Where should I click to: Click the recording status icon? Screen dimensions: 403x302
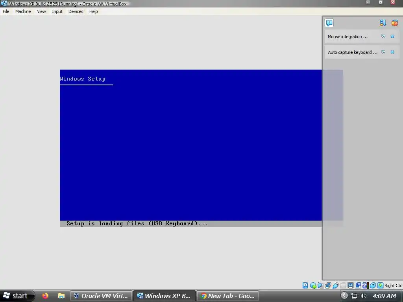pos(358,285)
